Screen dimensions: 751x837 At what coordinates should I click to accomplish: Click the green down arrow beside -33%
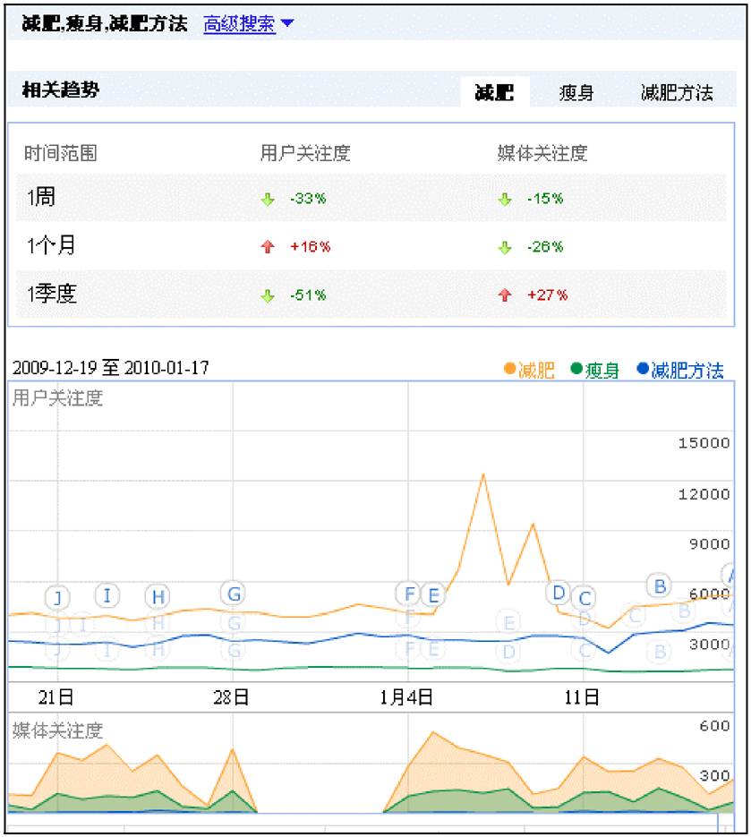[268, 200]
